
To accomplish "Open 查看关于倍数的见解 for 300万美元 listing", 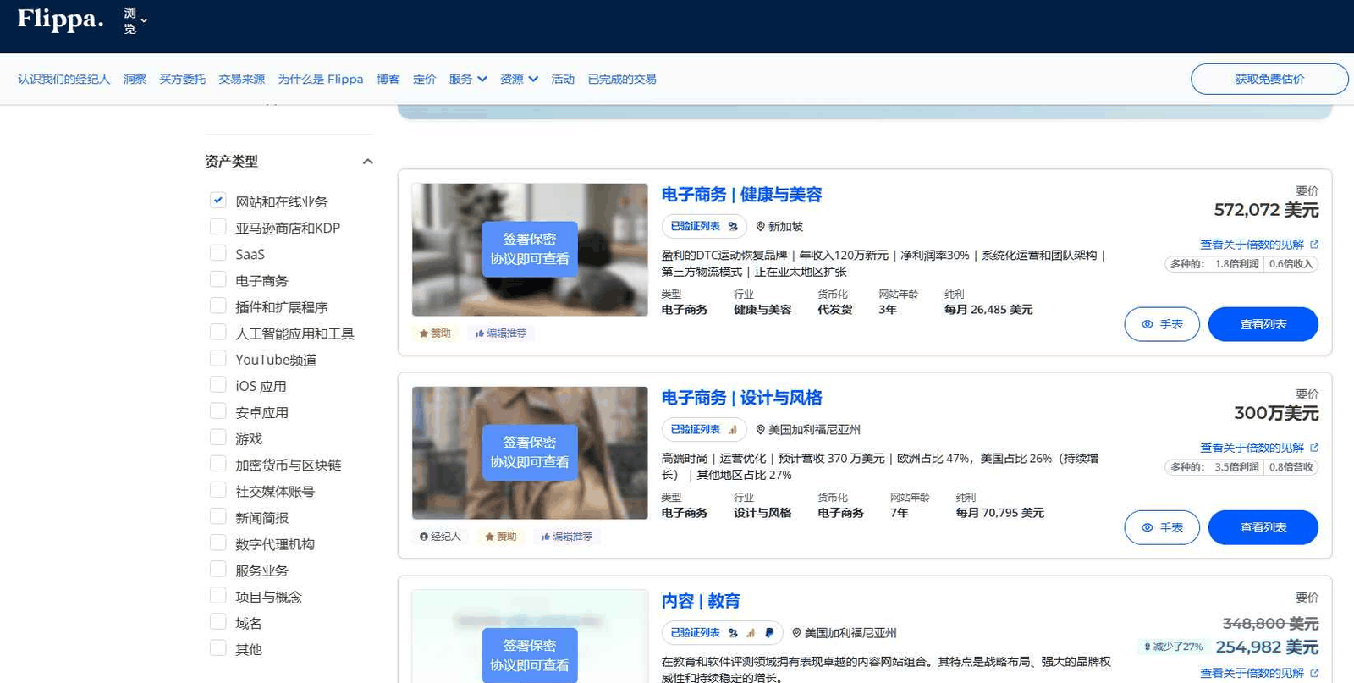I will [x=1259, y=448].
